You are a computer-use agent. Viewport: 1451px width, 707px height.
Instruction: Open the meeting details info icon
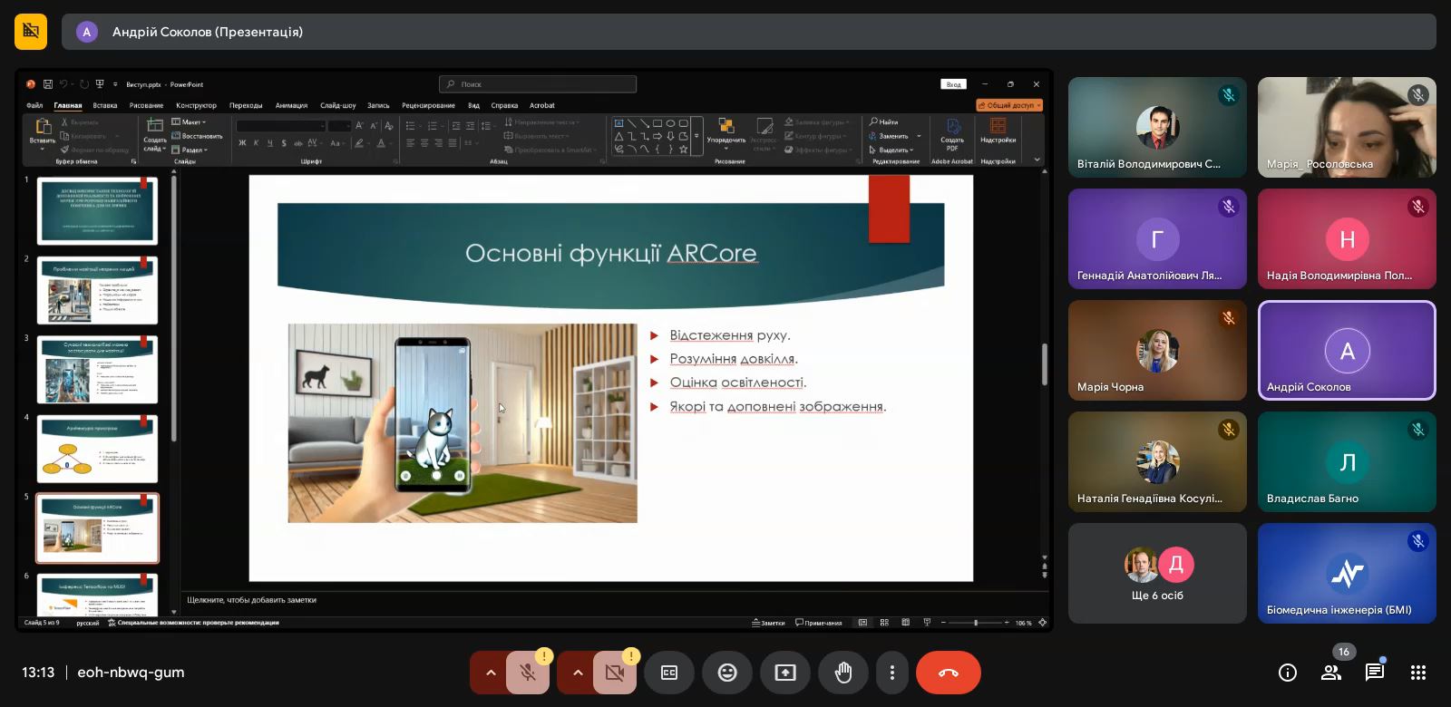tap(1287, 673)
